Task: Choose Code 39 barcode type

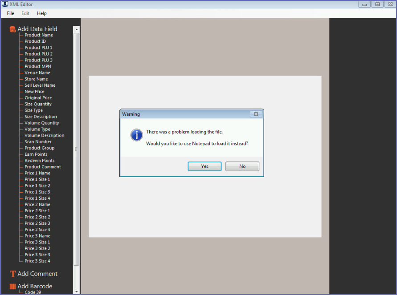Action: [33, 292]
